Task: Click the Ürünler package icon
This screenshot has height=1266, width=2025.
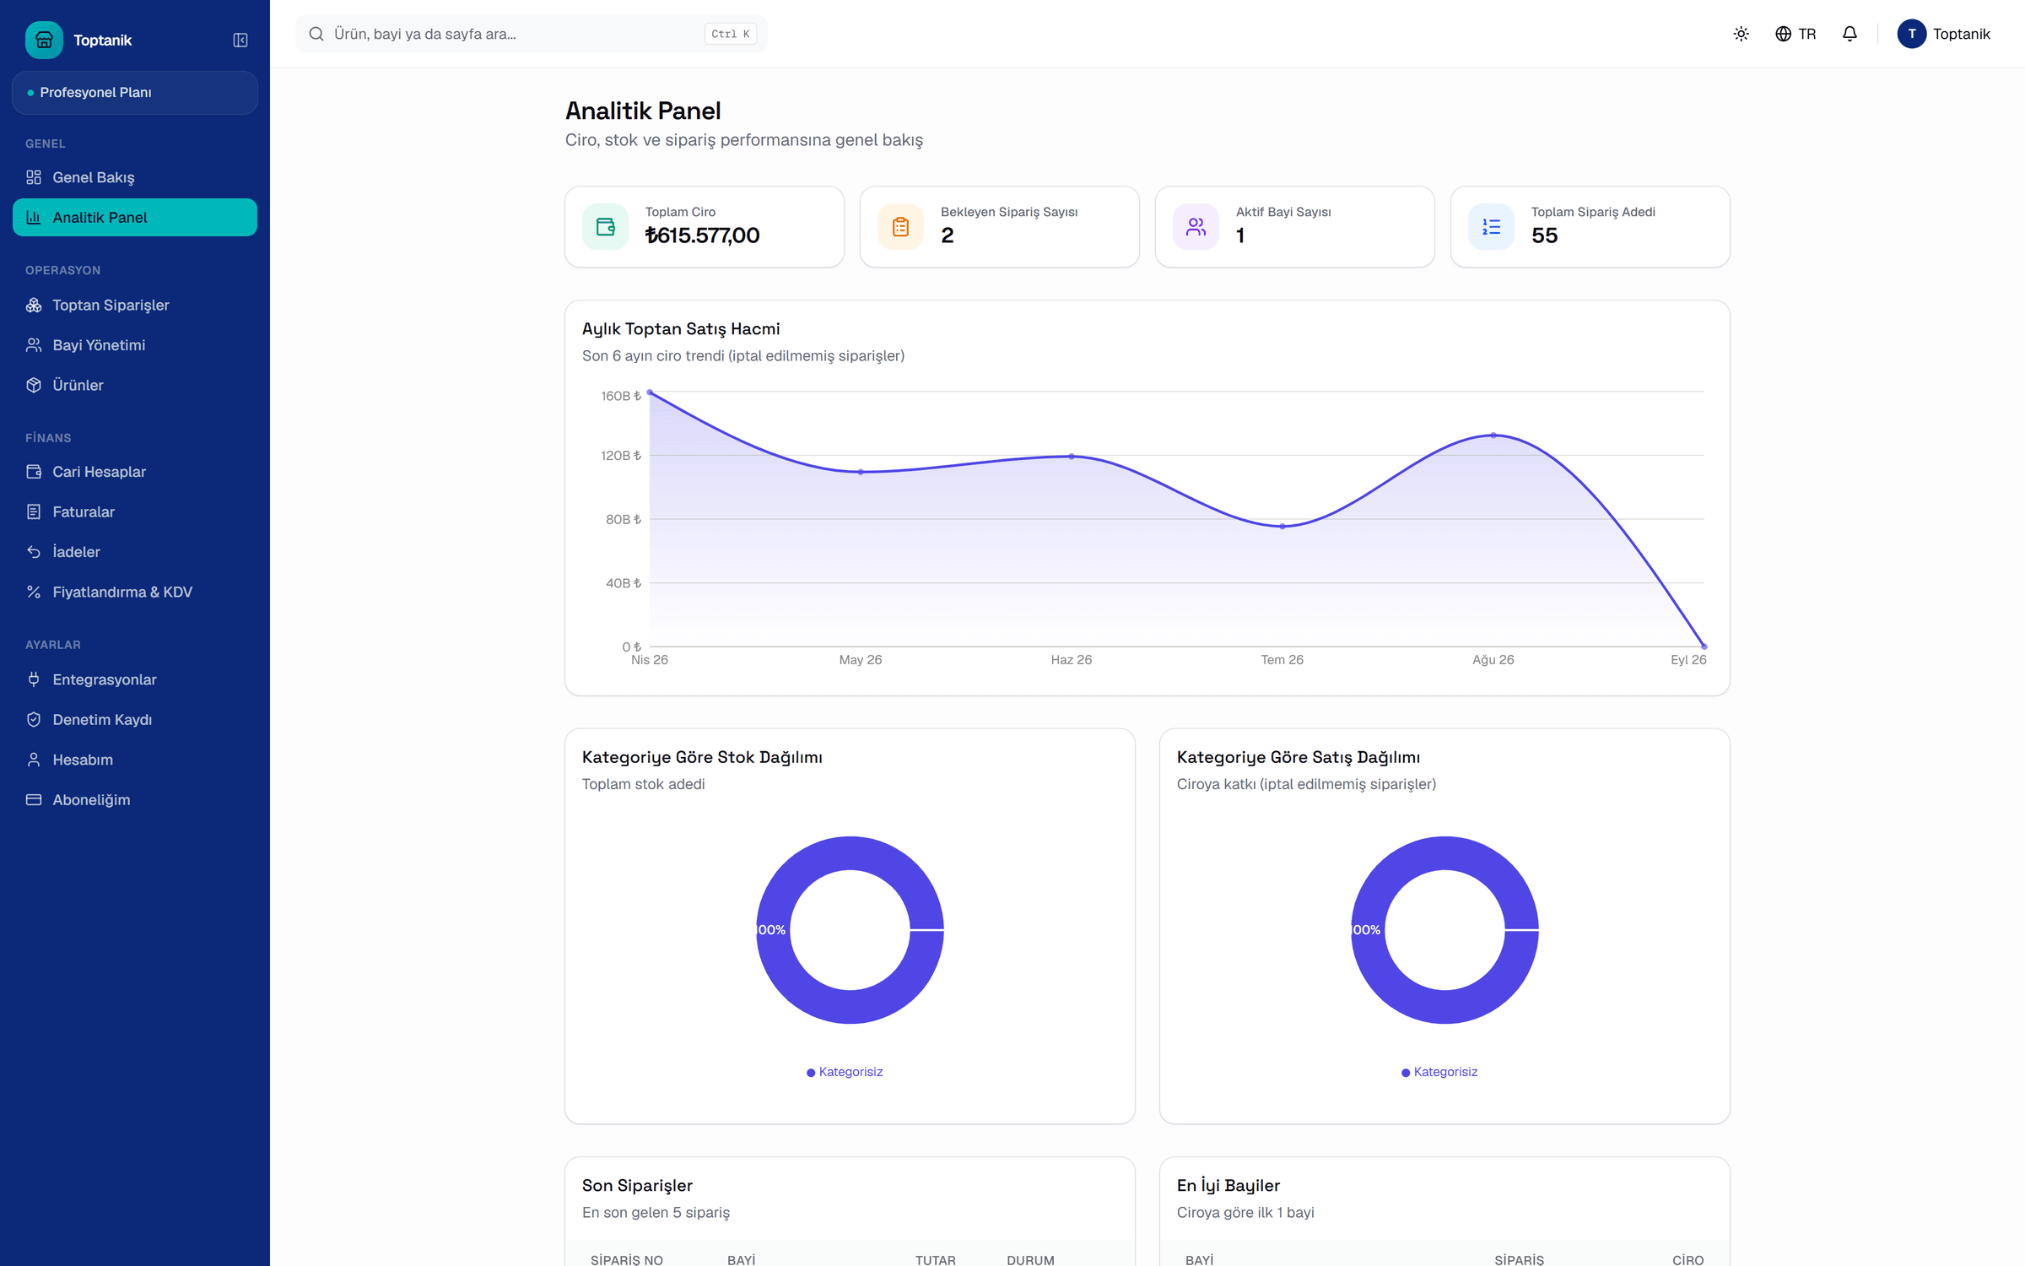Action: coord(34,385)
